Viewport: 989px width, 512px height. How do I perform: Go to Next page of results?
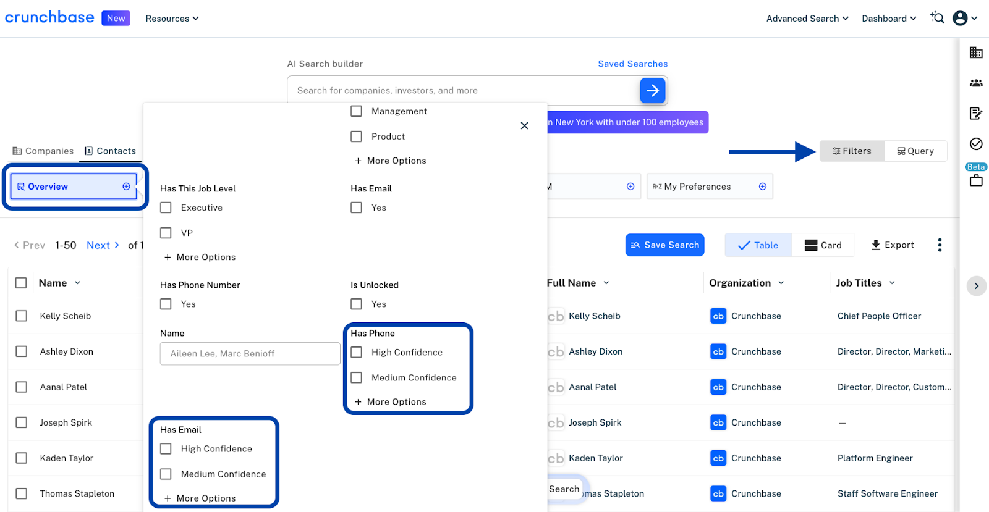[x=103, y=245]
